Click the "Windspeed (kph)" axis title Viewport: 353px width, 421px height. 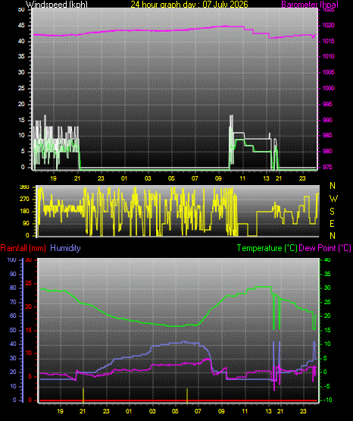point(57,5)
